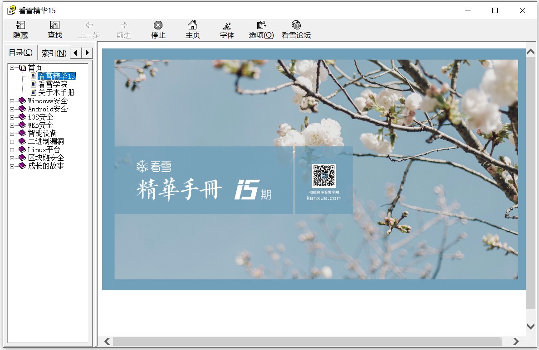
Task: Click the vertical scrollbar thumb
Action: point(531,183)
